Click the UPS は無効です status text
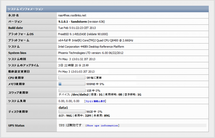 (x=70, y=125)
